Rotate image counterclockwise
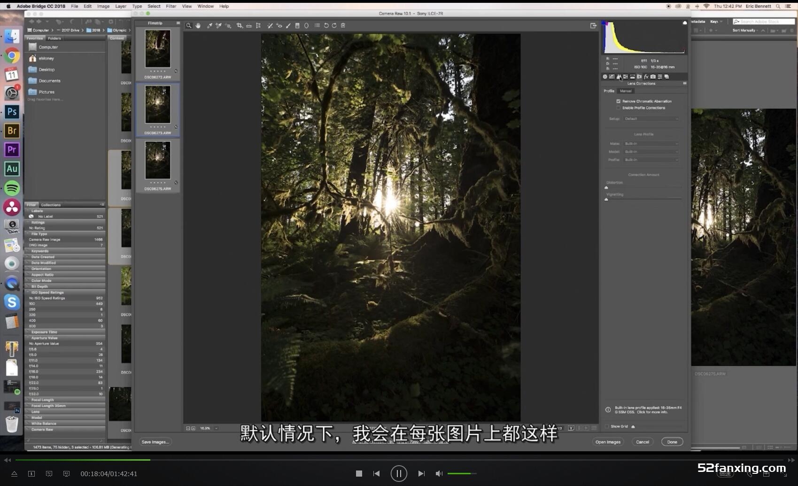798x486 pixels. tap(326, 26)
